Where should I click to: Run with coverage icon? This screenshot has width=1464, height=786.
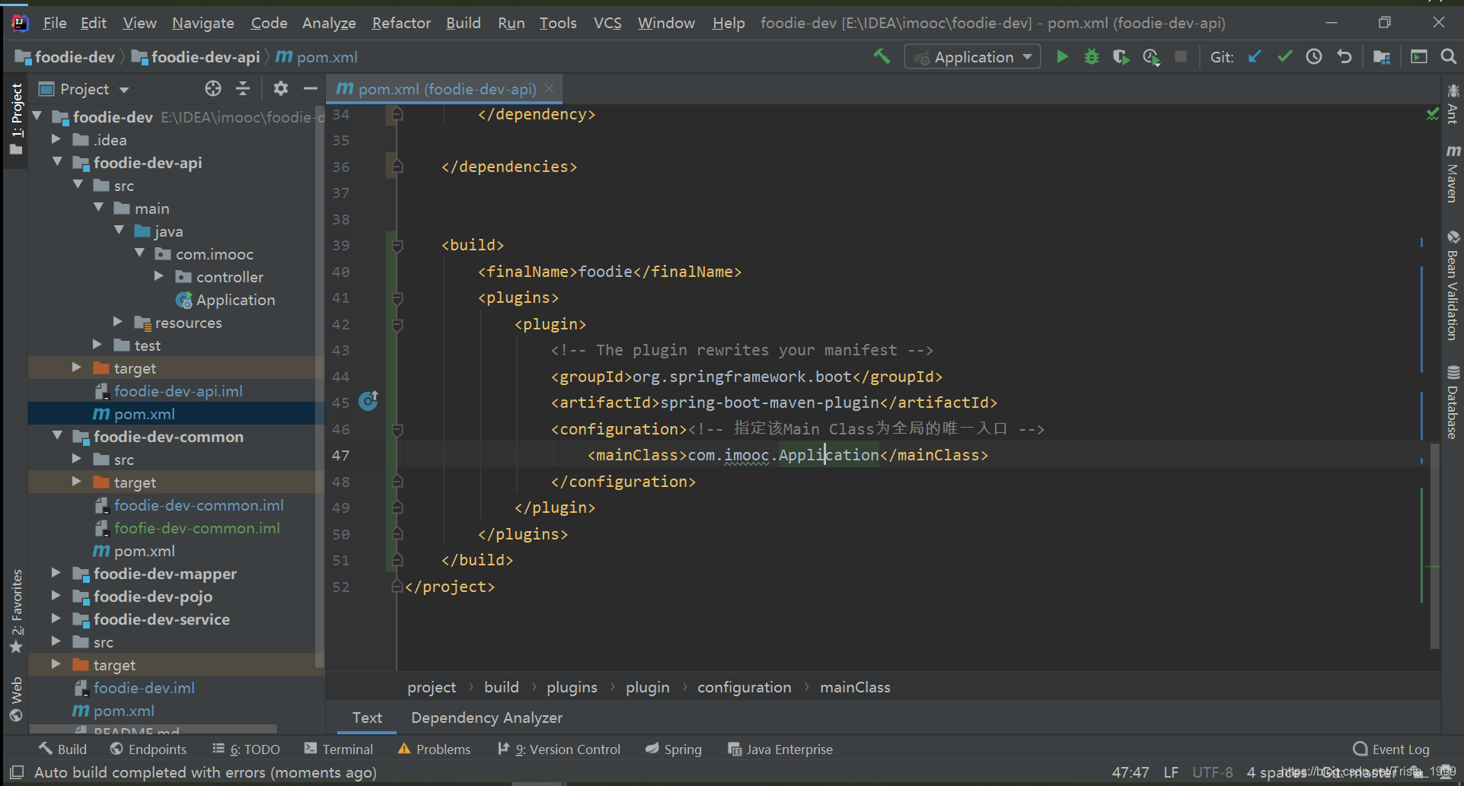coord(1121,56)
